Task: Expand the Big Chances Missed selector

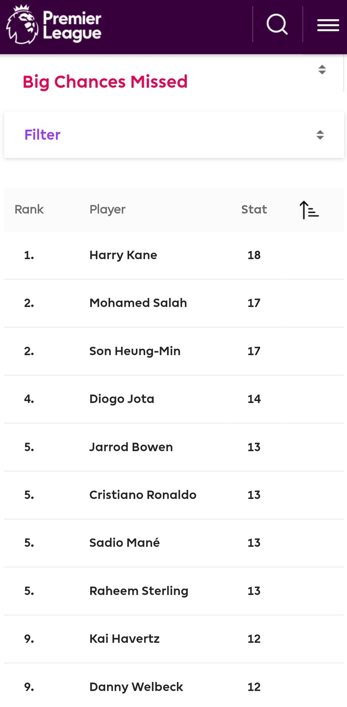Action: (322, 70)
